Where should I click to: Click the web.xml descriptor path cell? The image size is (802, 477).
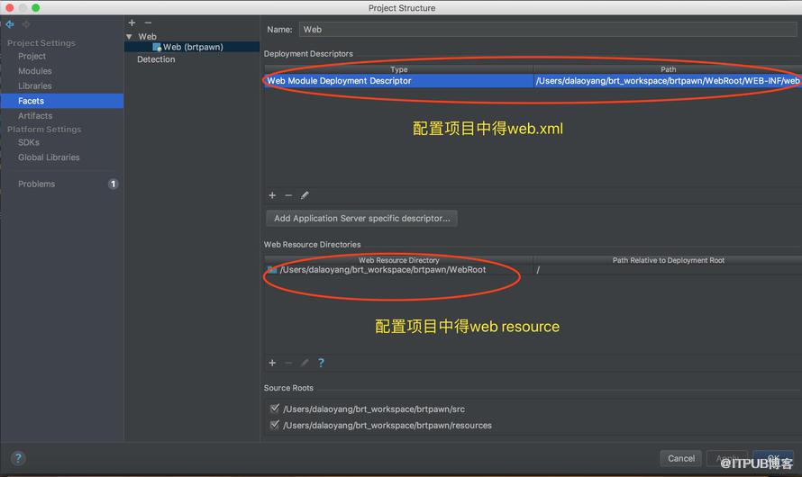tap(668, 81)
